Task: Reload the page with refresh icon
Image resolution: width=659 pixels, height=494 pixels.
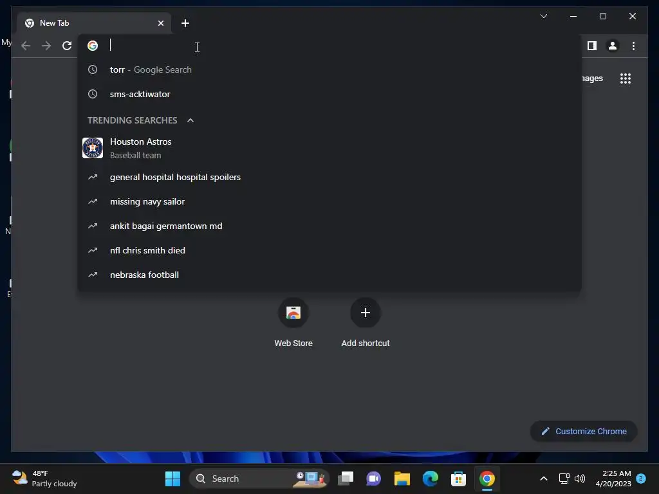Action: [x=67, y=46]
